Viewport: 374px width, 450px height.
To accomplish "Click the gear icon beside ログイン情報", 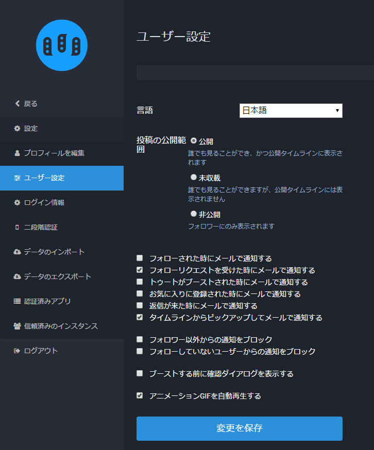I will pos(17,202).
